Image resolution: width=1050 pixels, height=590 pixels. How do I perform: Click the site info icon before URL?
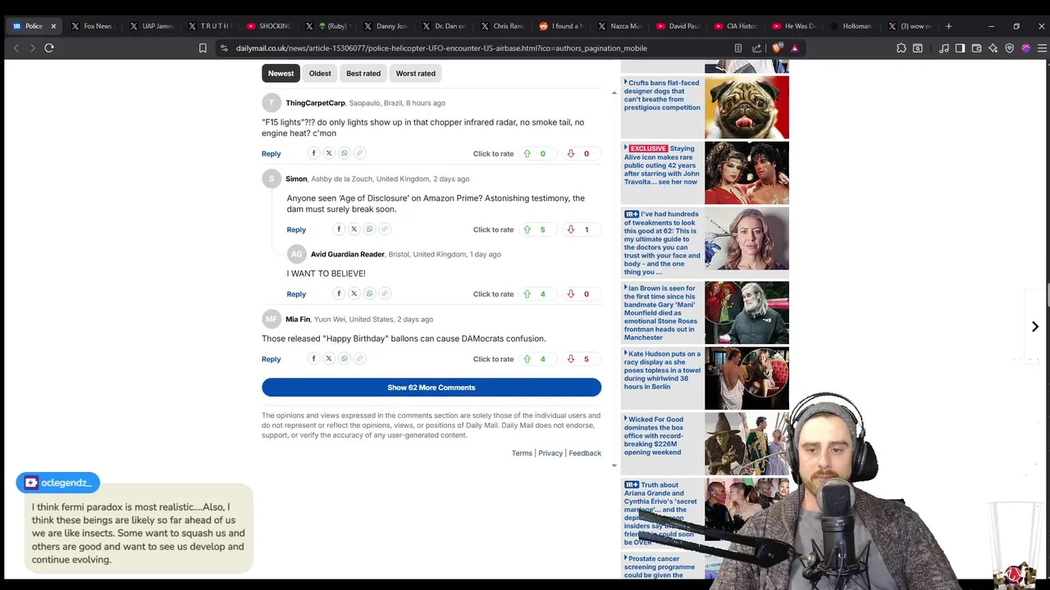pyautogui.click(x=224, y=48)
